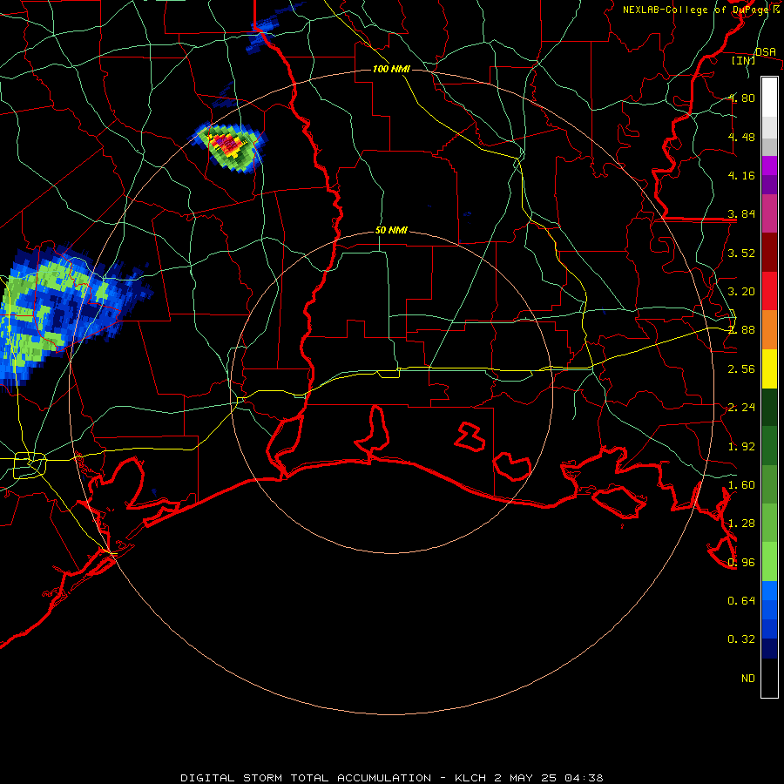Click the 1.92 legend value
The height and width of the screenshot is (784, 784).
742,447
